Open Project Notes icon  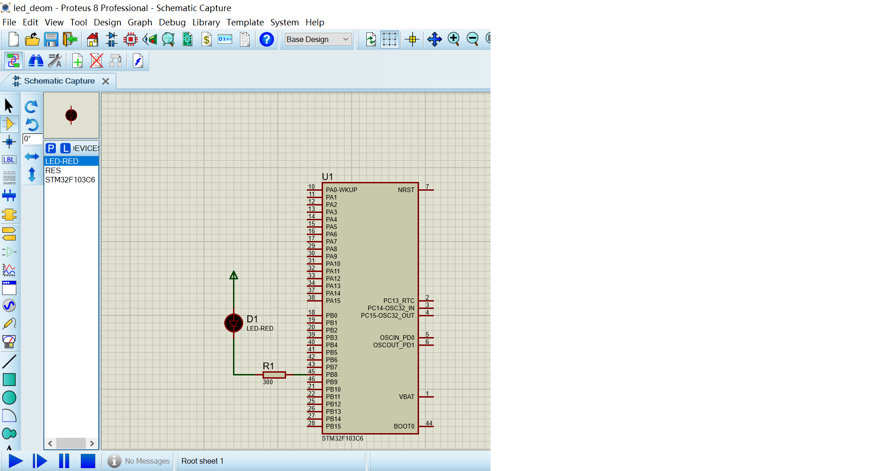[245, 39]
